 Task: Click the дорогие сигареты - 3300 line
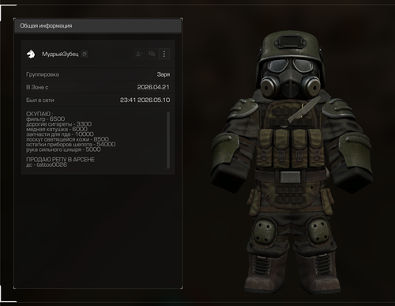(58, 124)
